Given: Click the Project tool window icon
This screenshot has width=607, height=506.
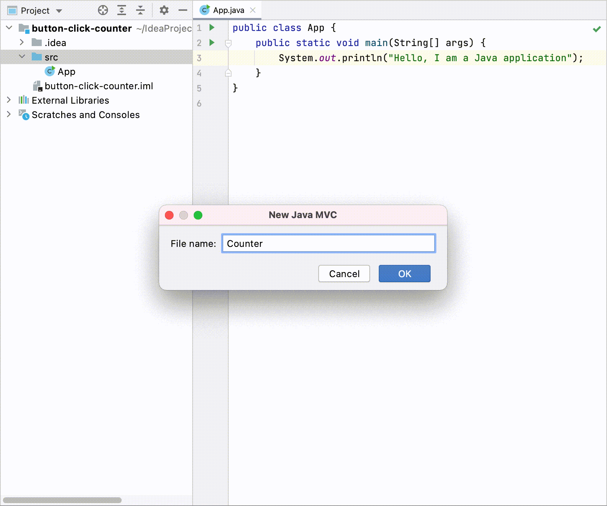Looking at the screenshot, I should (x=12, y=10).
